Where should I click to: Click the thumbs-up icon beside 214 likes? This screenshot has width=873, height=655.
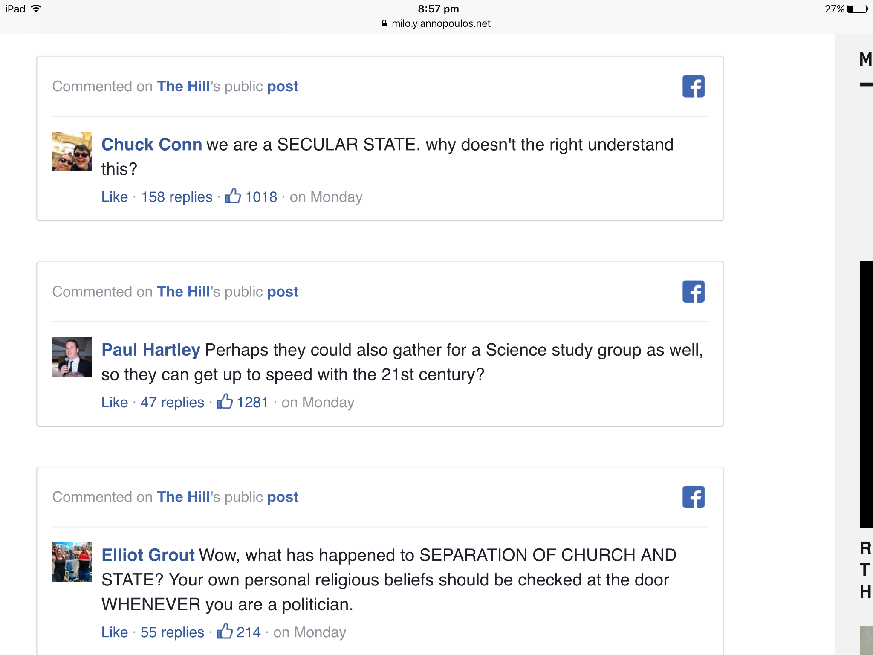pos(225,631)
